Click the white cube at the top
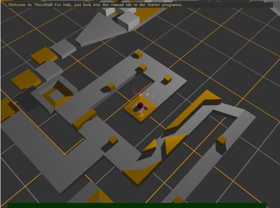This screenshot has height=208, width=280. 129,21
